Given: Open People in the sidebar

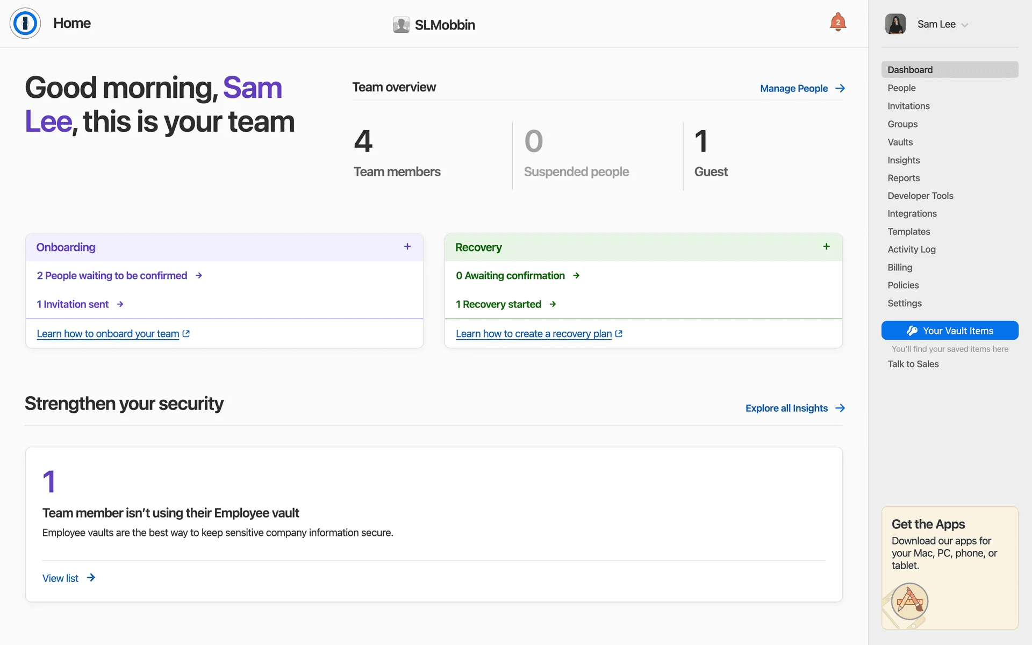Looking at the screenshot, I should pos(901,88).
